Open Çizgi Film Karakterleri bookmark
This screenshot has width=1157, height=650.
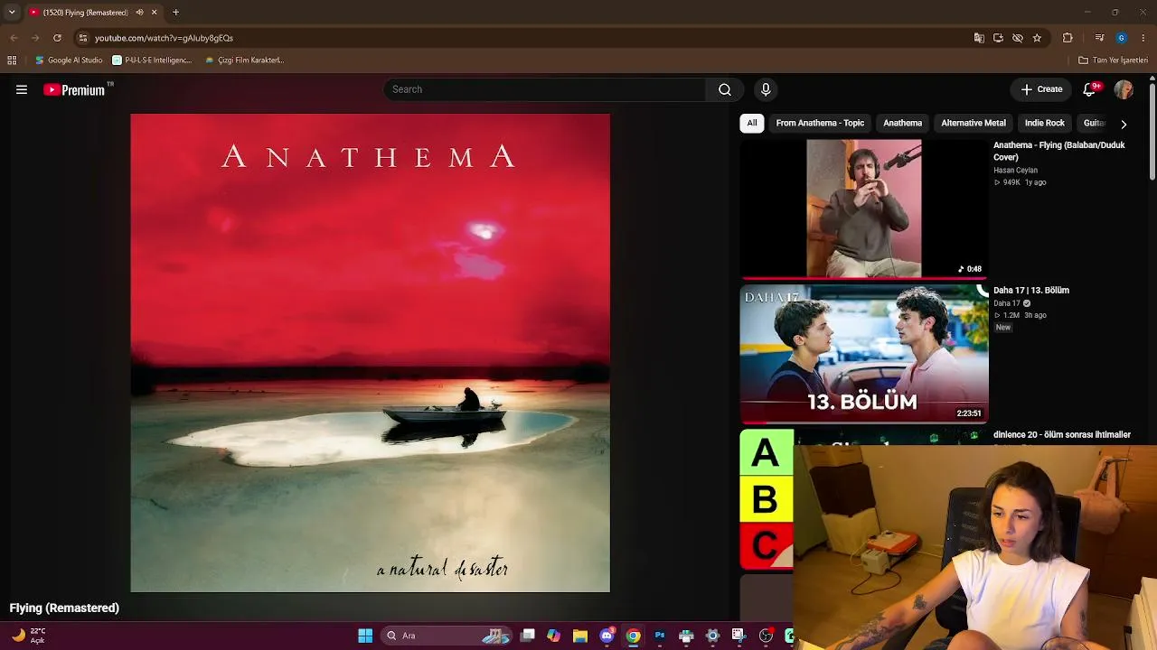coord(244,60)
